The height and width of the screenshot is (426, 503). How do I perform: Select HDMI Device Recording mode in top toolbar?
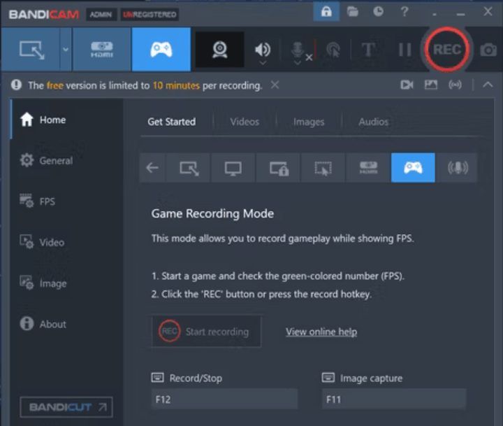102,50
